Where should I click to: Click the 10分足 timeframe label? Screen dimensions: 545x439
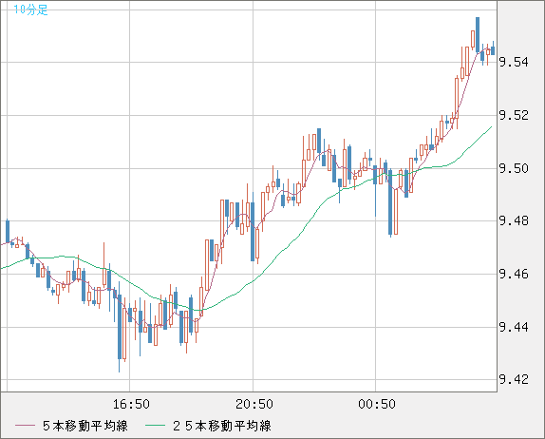click(30, 10)
